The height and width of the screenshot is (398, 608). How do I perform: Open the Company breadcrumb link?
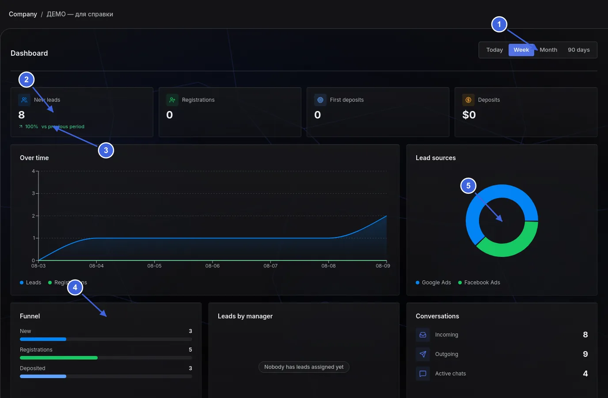click(x=23, y=14)
